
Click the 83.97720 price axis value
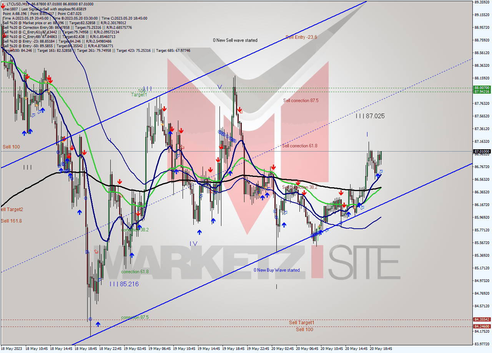click(482, 344)
